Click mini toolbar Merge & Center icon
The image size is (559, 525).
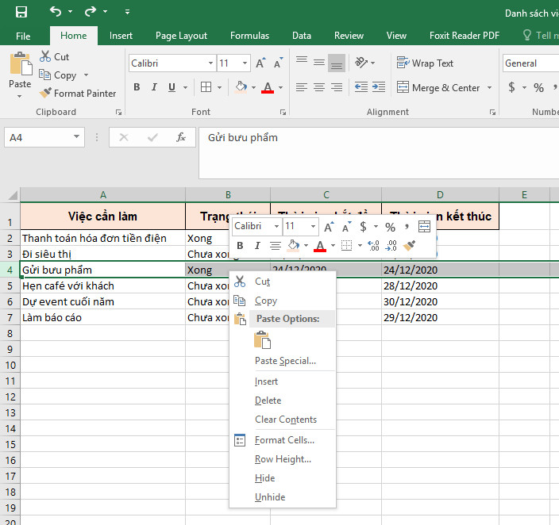(x=424, y=227)
